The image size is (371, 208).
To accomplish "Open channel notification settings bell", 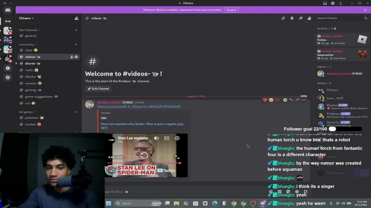I will 292,18.
